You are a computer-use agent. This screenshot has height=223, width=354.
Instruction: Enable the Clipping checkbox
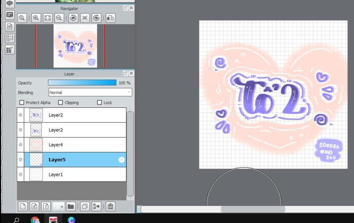[60, 102]
